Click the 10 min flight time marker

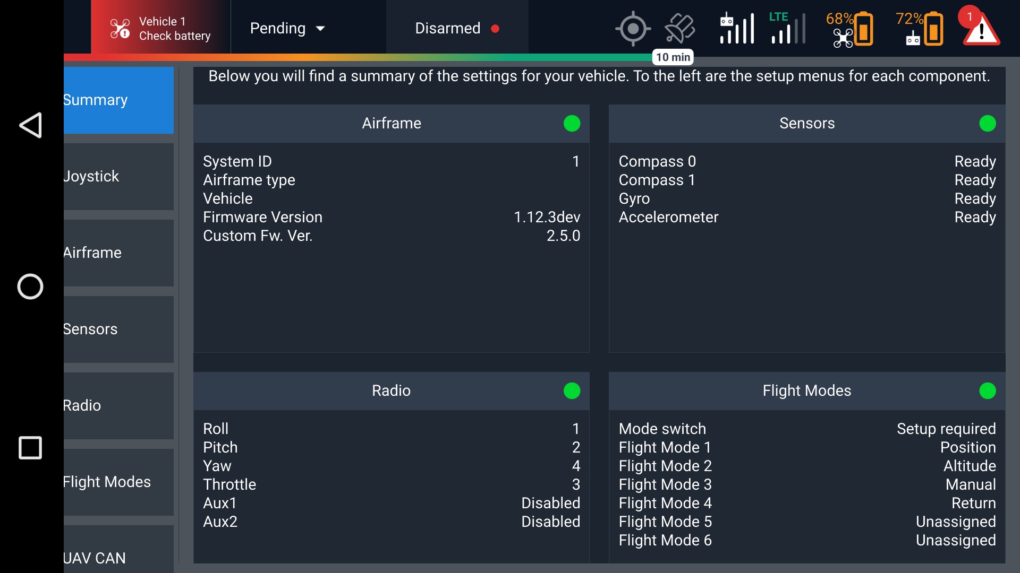coord(673,57)
